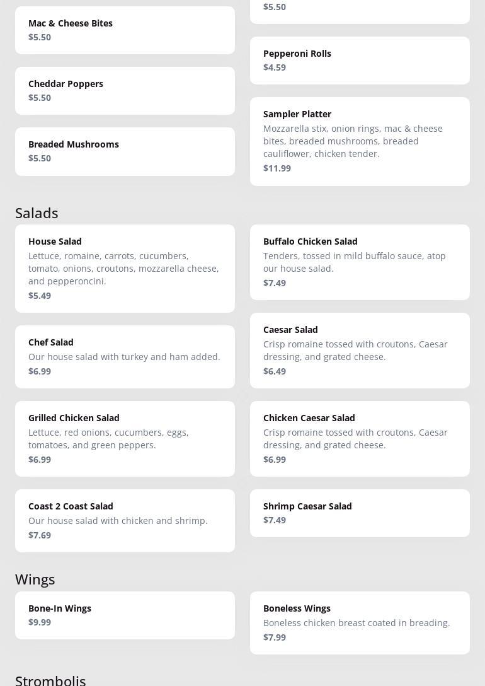
Task: Select Coast 2 Coast Salad
Action: point(125,521)
